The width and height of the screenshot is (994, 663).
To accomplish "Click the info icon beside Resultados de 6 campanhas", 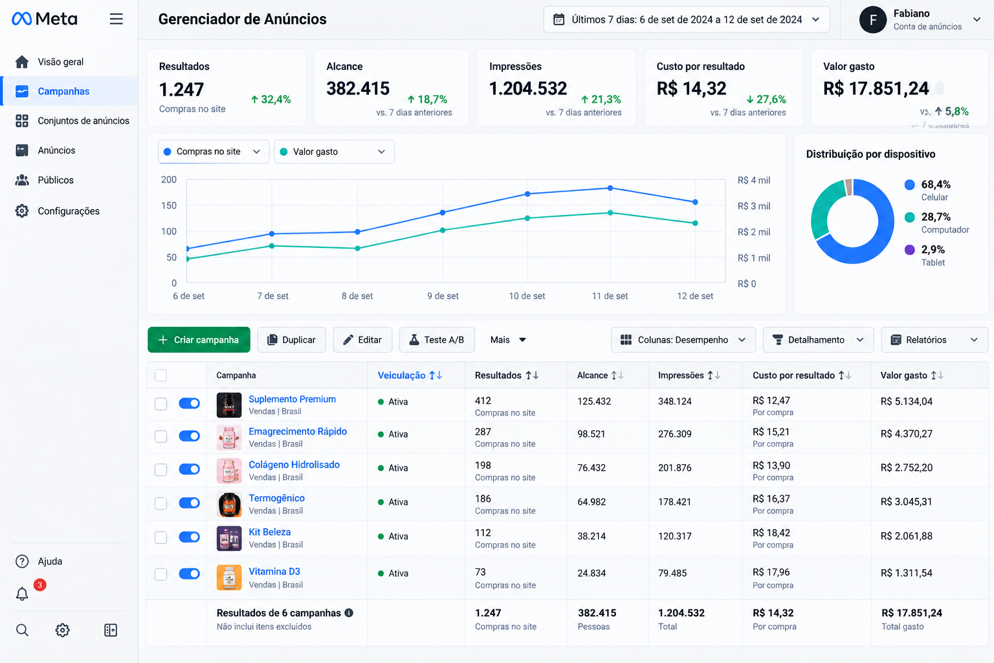I will pyautogui.click(x=349, y=612).
